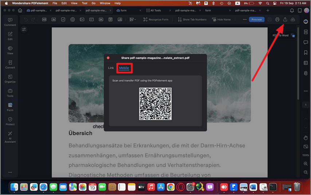Add a new tab with plus button
311x195 pixels.
pyautogui.click(x=268, y=10)
